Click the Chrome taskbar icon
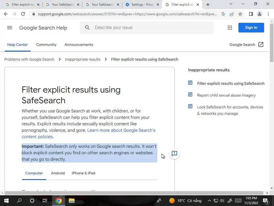The height and width of the screenshot is (206, 274). pyautogui.click(x=59, y=201)
